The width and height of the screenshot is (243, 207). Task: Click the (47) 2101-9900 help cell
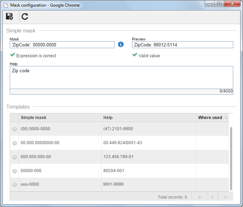(149, 129)
